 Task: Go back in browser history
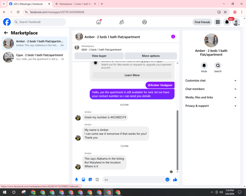tap(4, 12)
